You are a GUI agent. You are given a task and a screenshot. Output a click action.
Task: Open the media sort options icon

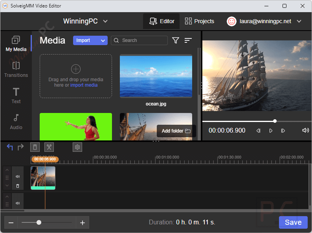(x=188, y=40)
